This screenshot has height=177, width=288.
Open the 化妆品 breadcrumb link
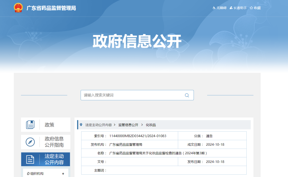click(x=151, y=125)
